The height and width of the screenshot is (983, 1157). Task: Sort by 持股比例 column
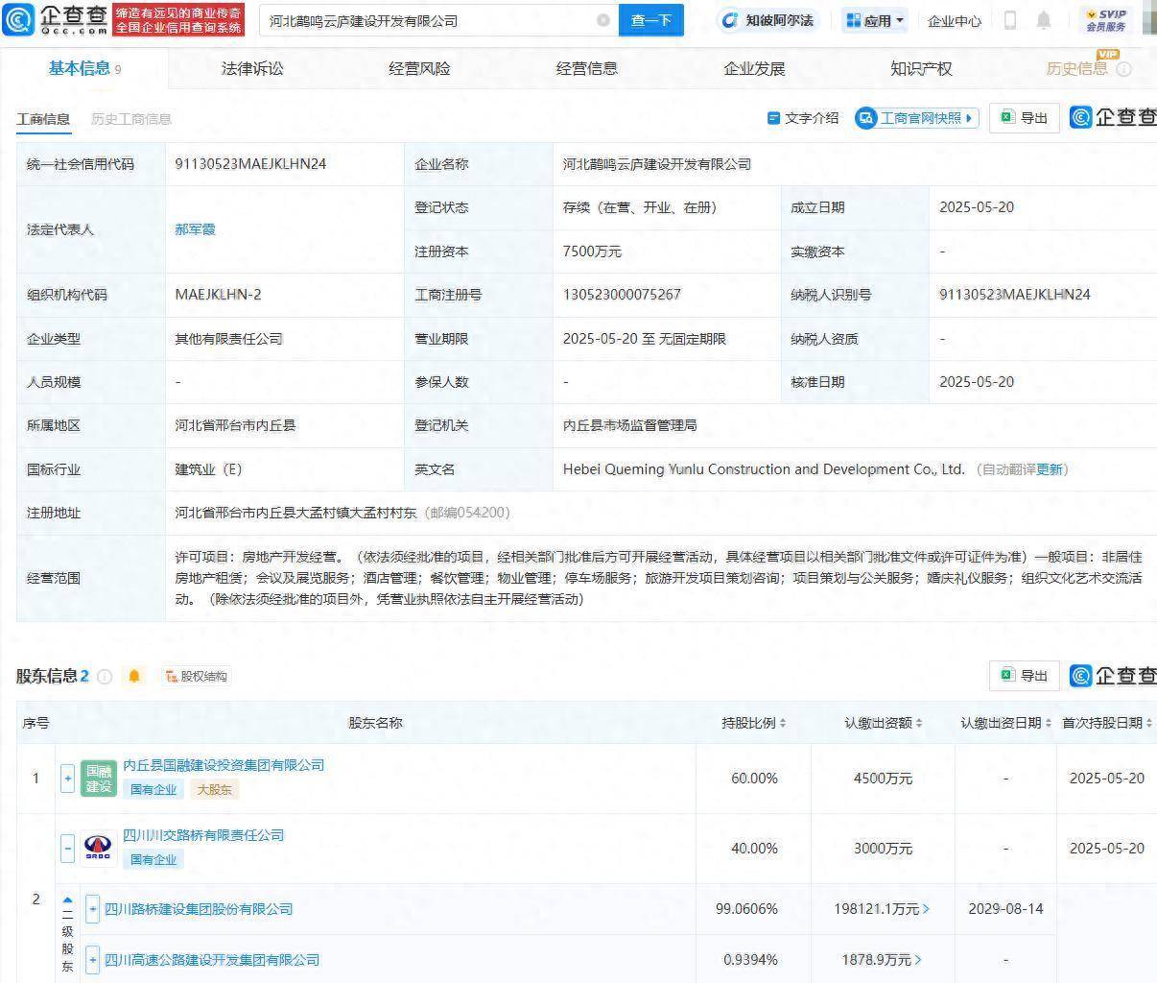tap(754, 723)
